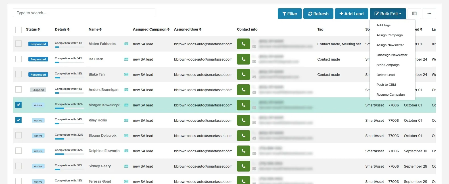Open the three-dots more options button
449x184 pixels.
[x=429, y=14]
